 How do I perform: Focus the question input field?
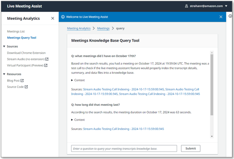click(x=124, y=149)
